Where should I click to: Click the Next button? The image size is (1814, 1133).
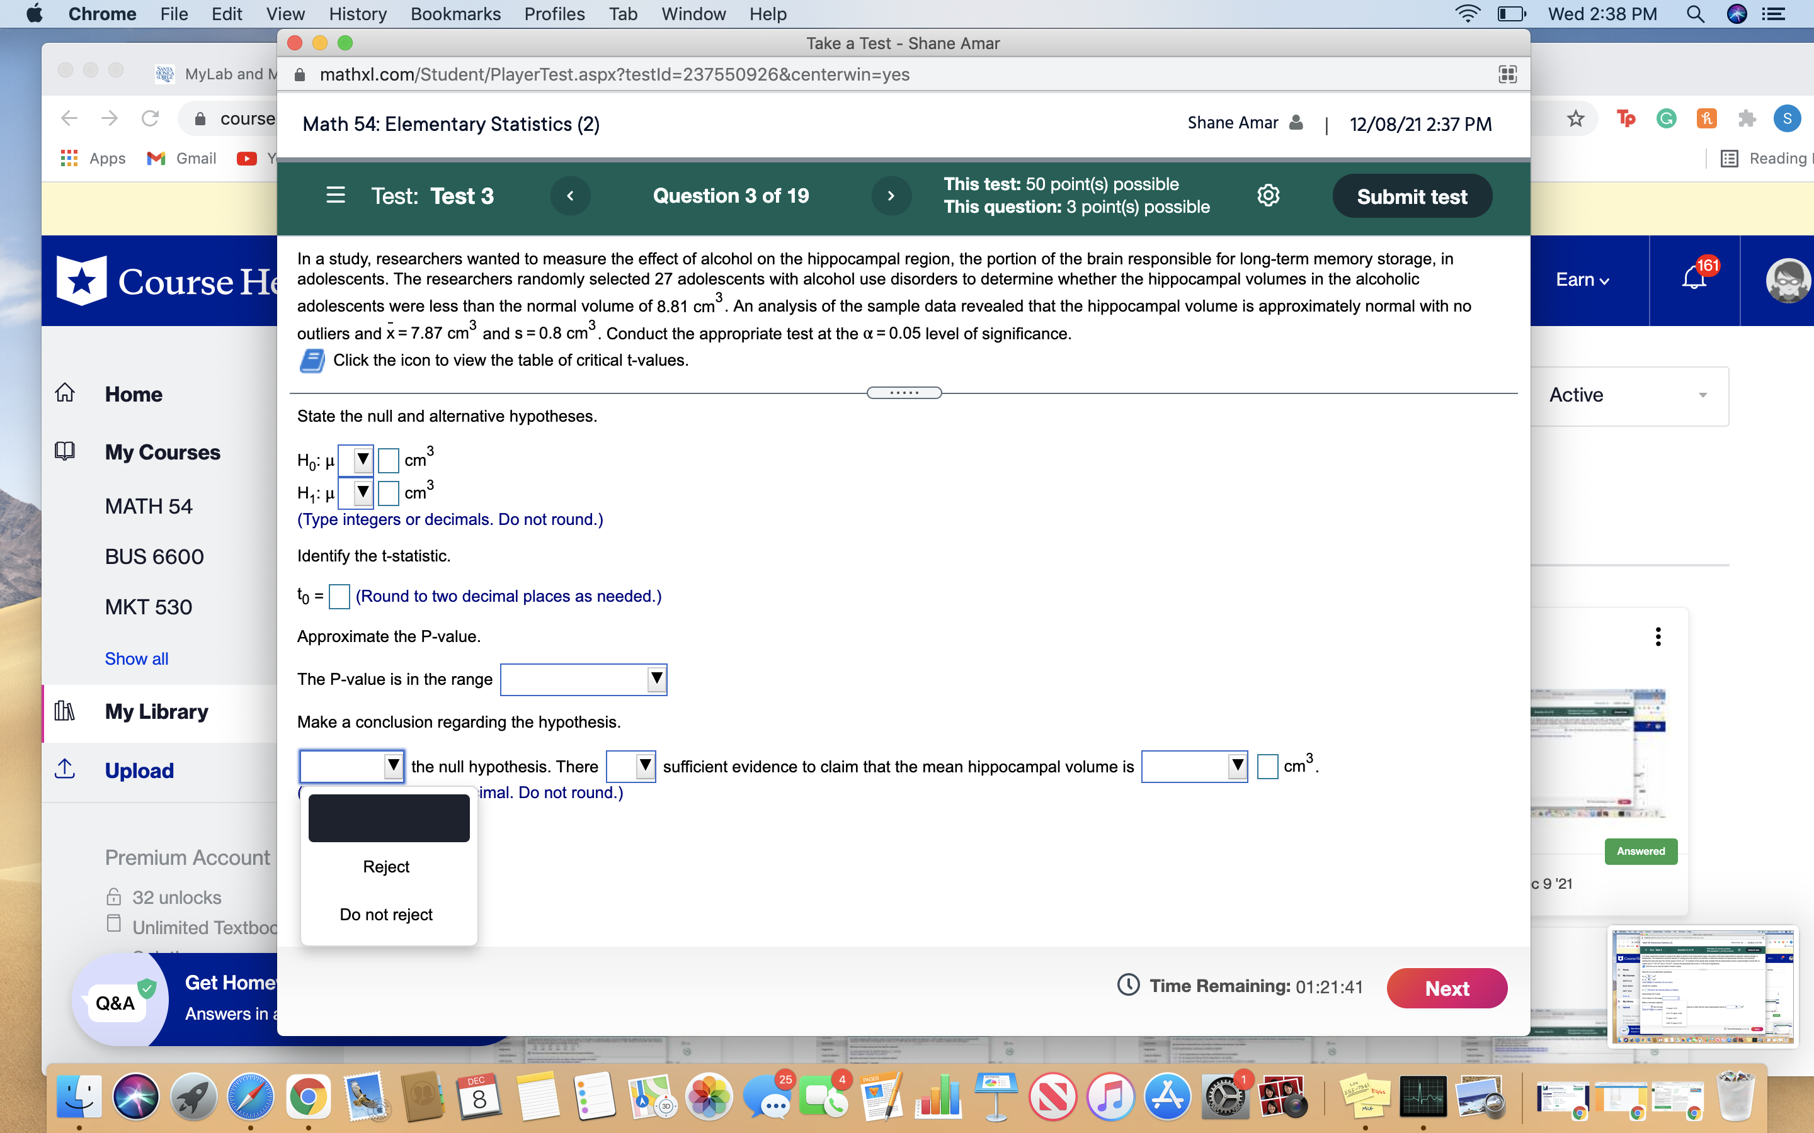1447,988
